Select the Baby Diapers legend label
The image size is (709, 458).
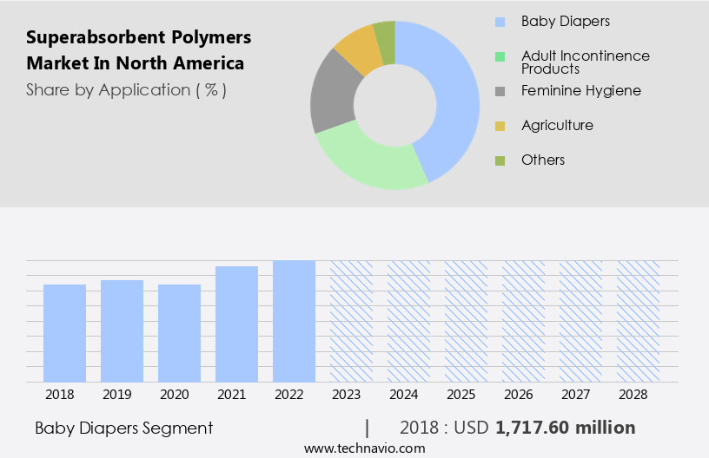tap(566, 21)
